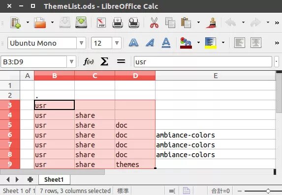Click the Save icon with green arrow
Viewport: 282px width, 195px height.
click(x=81, y=23)
